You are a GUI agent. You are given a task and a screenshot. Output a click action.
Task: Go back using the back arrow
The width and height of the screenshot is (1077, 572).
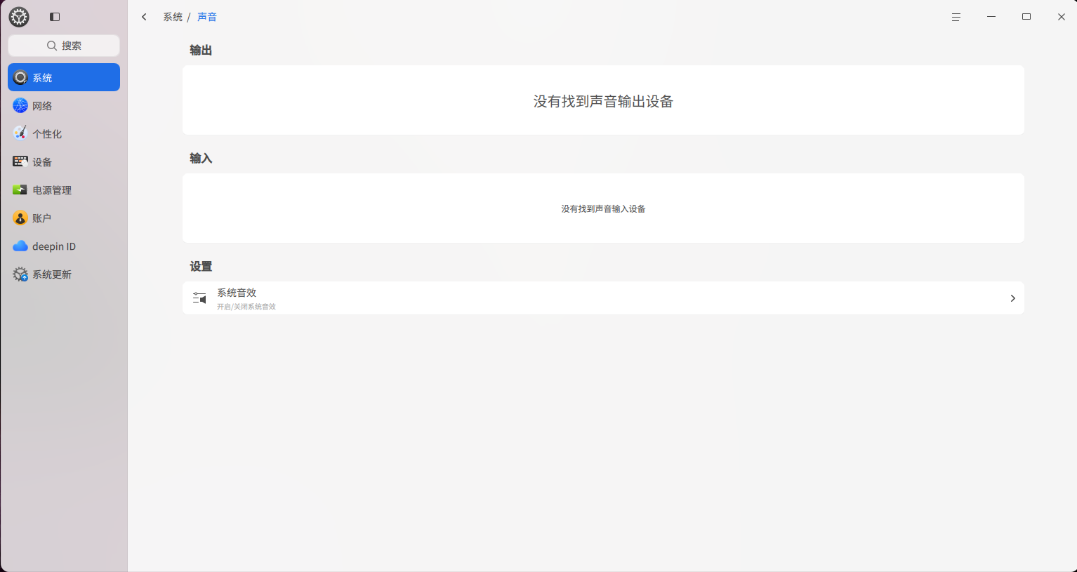pos(144,16)
